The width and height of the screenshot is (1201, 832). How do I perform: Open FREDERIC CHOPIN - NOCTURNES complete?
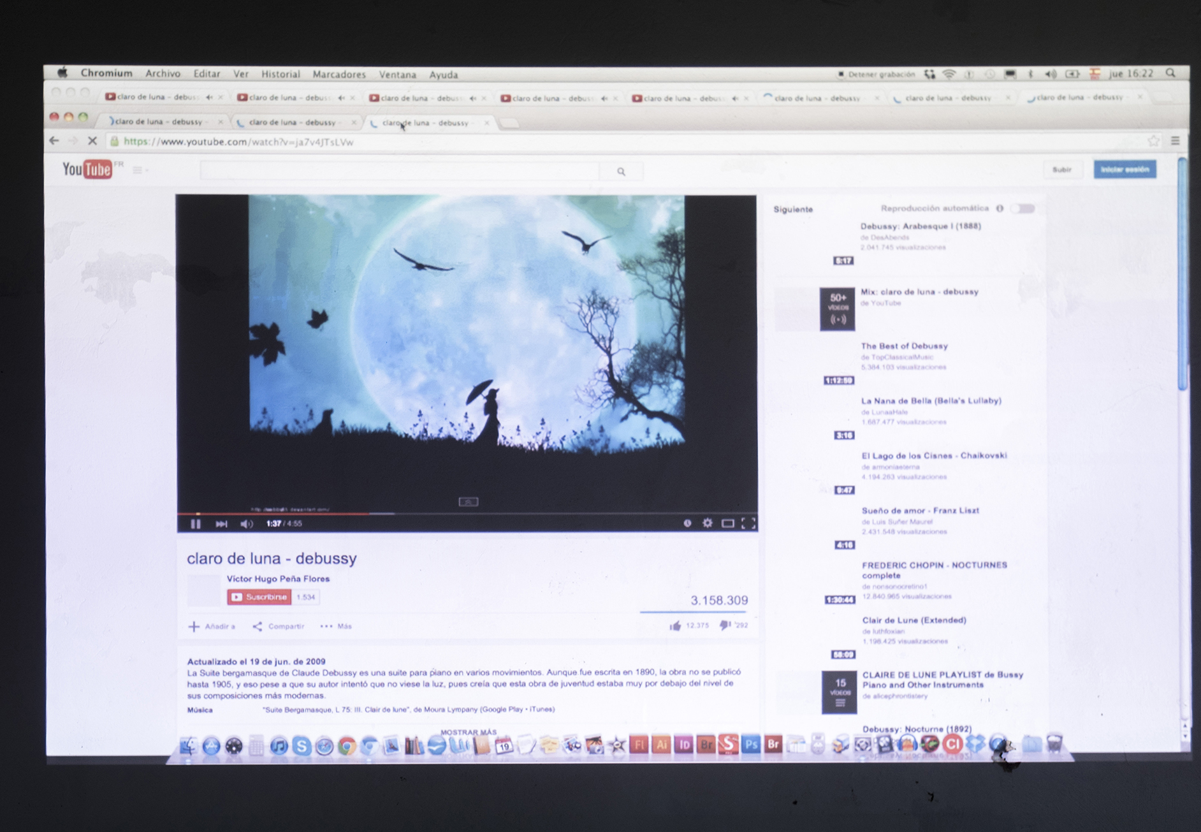tap(935, 570)
